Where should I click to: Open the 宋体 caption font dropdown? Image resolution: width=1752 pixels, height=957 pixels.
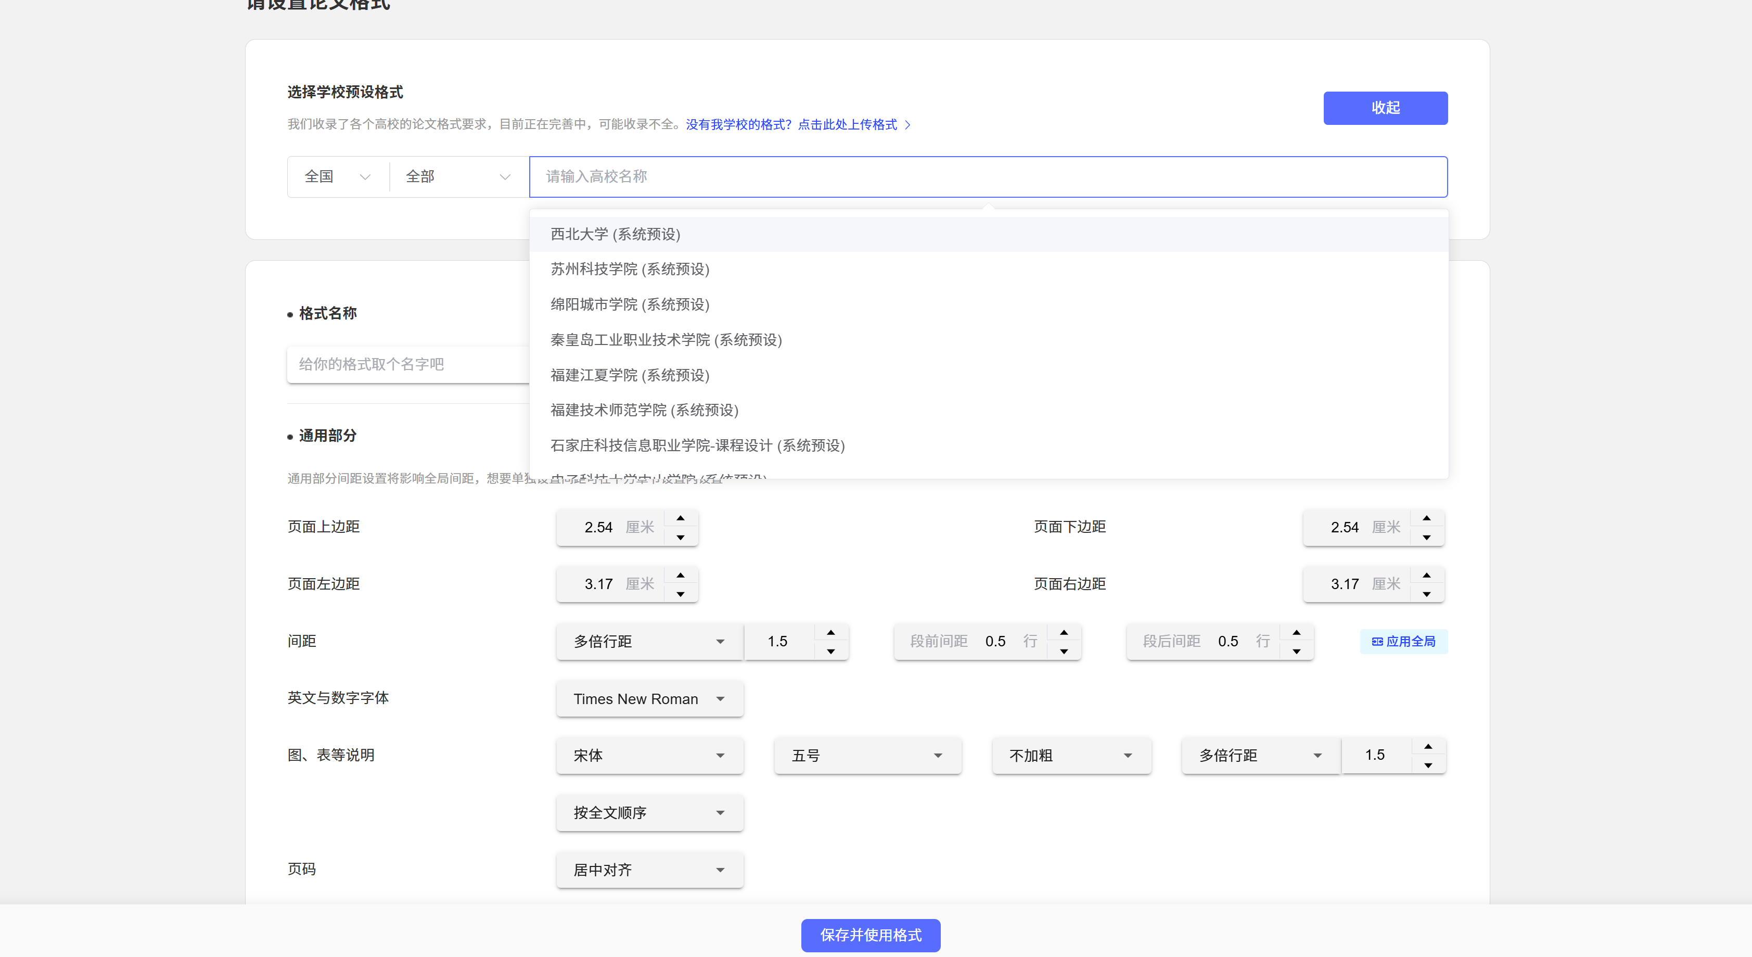point(649,756)
